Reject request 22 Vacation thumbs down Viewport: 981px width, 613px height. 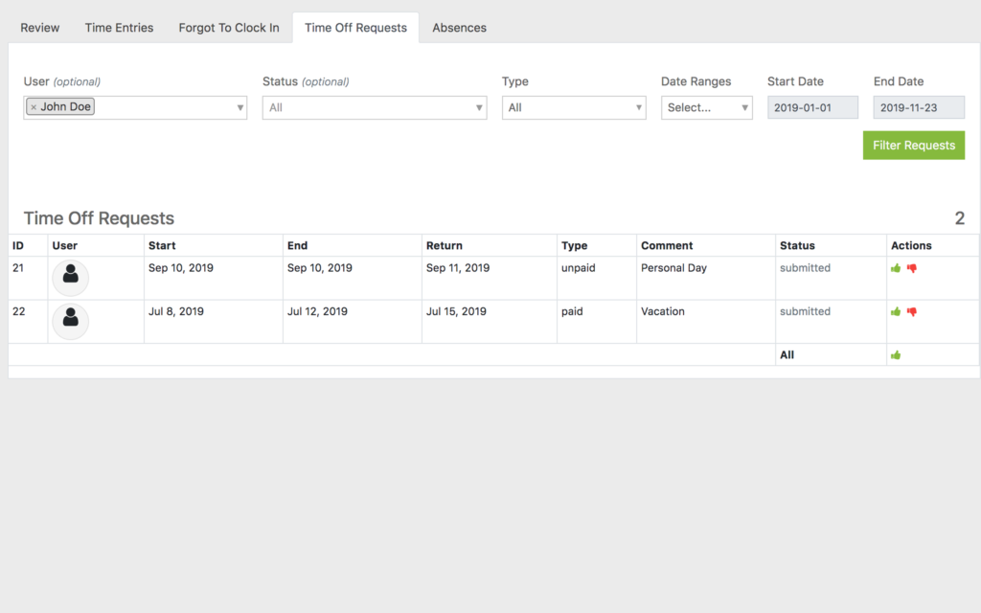[912, 311]
